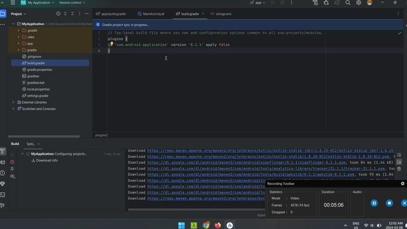The width and height of the screenshot is (407, 229).
Task: Open IDE settings gear icon
Action: [359, 3]
